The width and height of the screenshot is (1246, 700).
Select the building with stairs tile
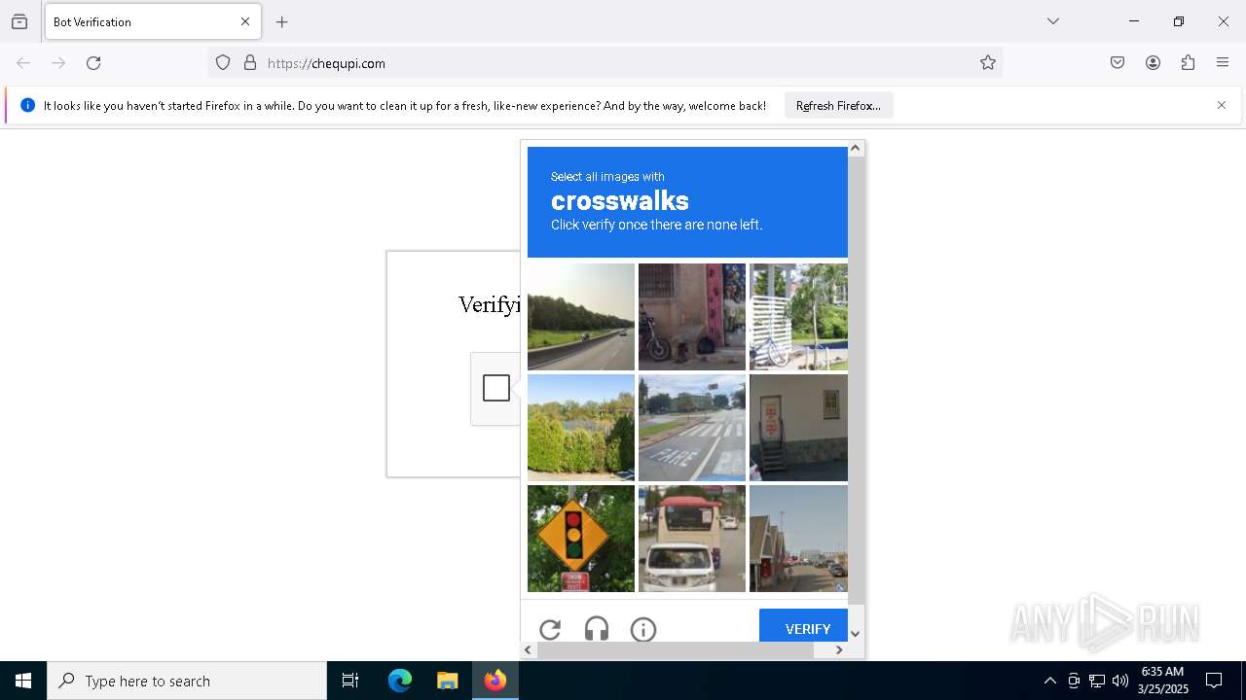pos(798,428)
